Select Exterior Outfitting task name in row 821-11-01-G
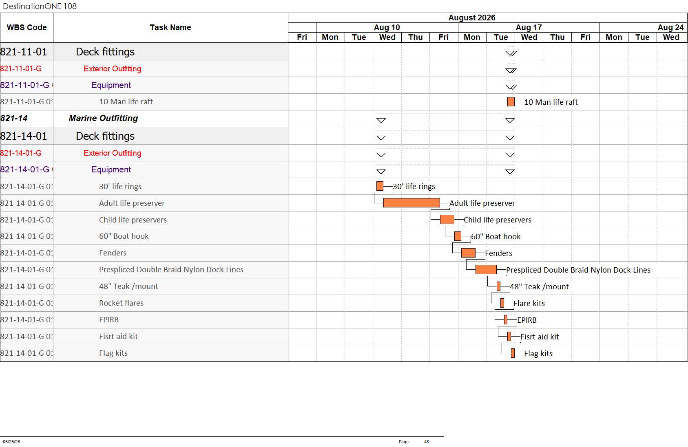 (113, 68)
